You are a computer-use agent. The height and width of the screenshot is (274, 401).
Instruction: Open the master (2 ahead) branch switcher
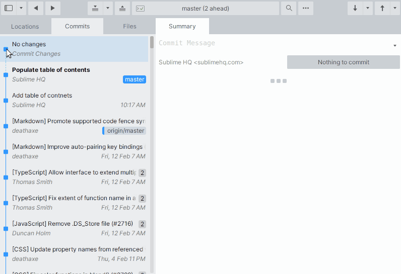tap(206, 8)
